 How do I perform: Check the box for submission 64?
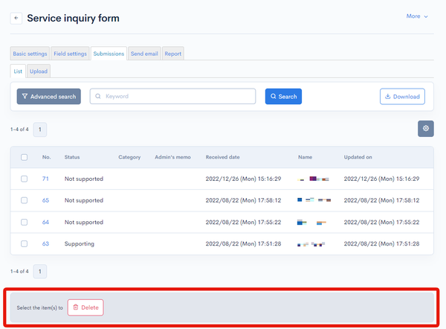[x=25, y=222]
